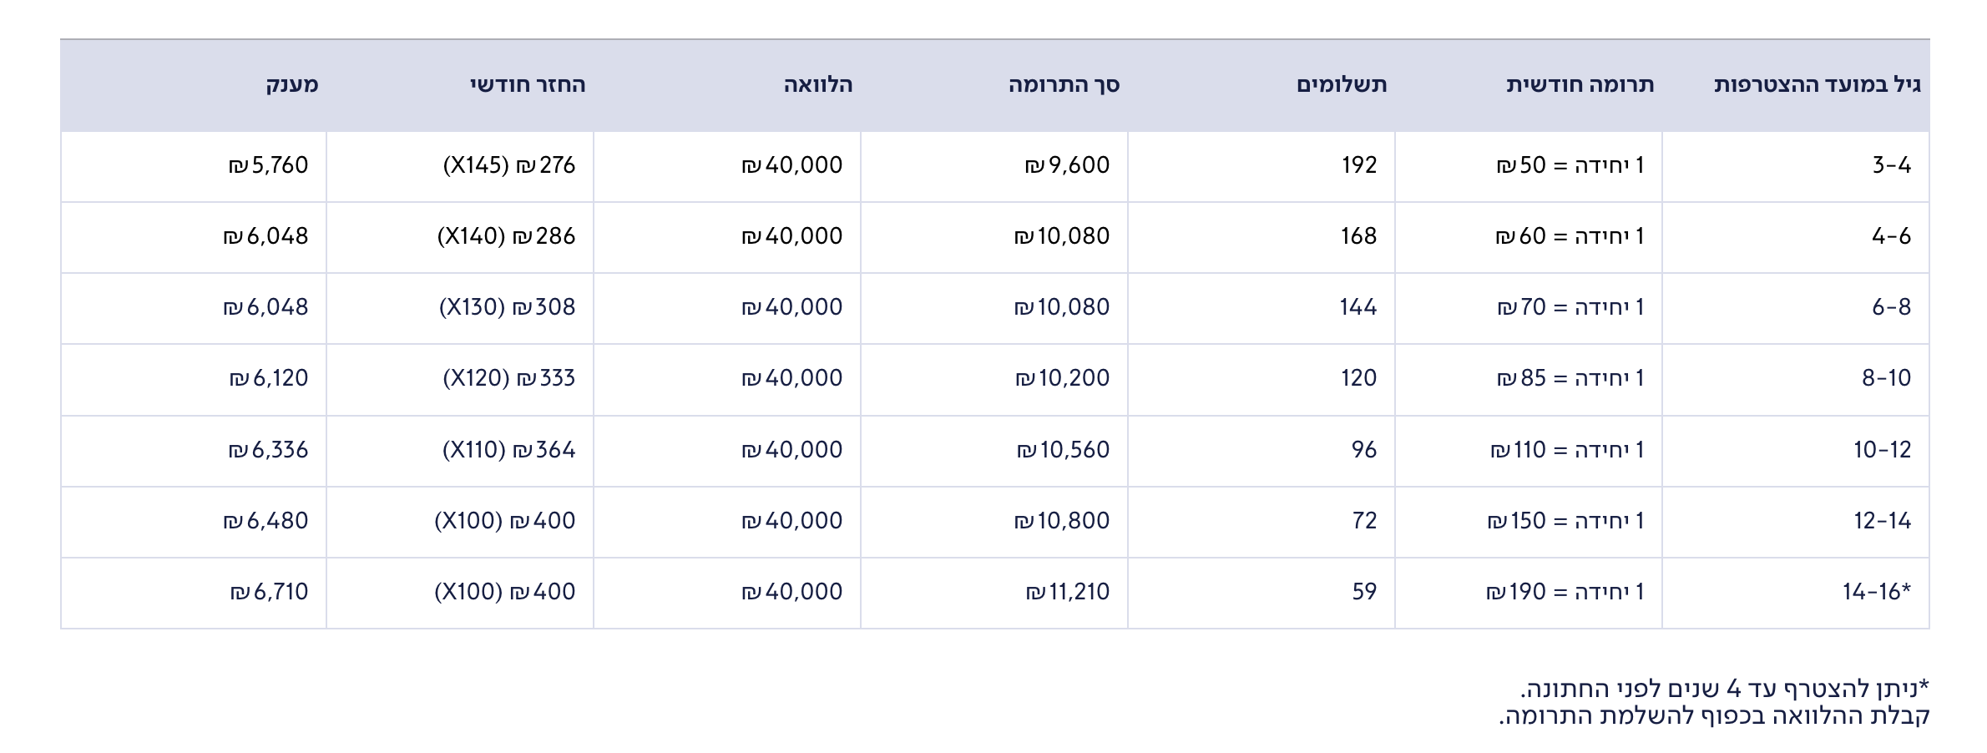Click the "סך התרומה" column header
The image size is (1987, 753).
pos(1064,85)
